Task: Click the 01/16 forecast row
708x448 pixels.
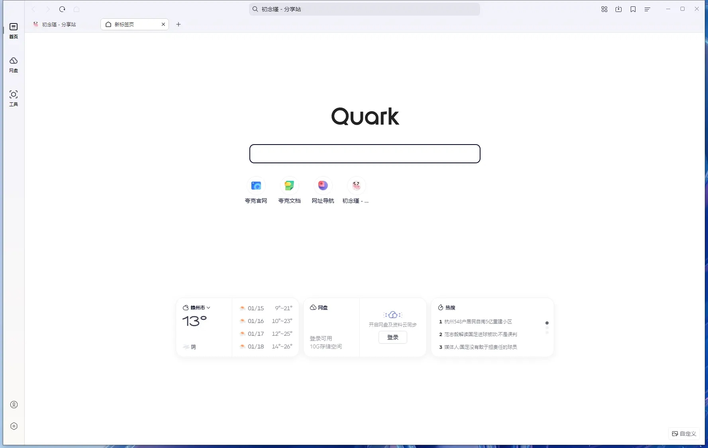Action: tap(266, 321)
